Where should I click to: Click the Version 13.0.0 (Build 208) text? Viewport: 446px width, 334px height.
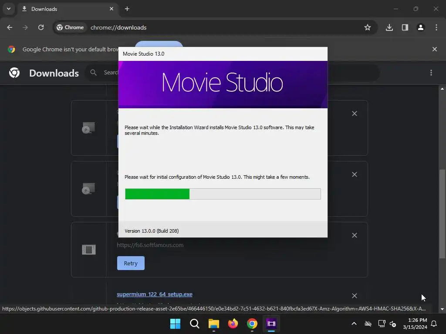point(152,231)
